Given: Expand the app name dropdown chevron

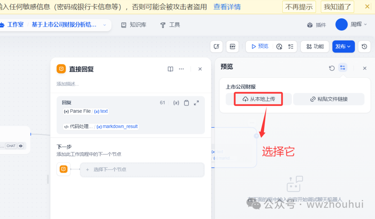Looking at the screenshot, I should point(105,25).
